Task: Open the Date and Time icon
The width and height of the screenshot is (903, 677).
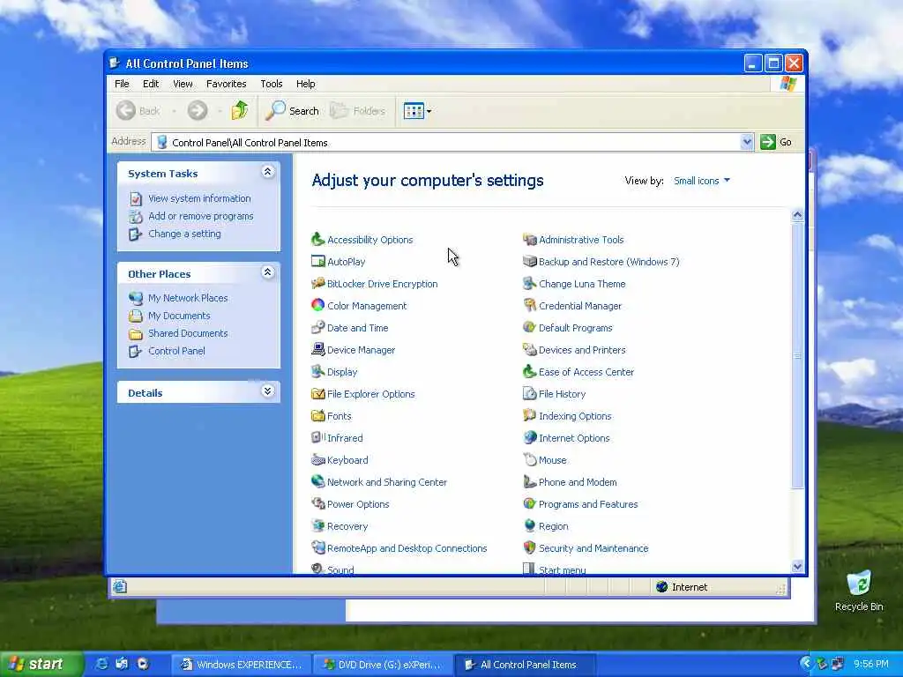Action: coord(317,328)
